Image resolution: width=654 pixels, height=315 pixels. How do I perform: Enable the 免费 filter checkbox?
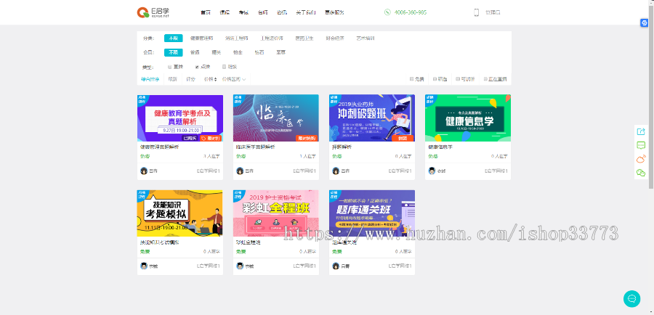tap(412, 78)
